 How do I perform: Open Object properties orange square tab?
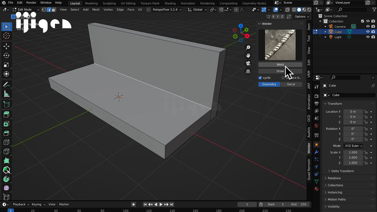point(316,145)
